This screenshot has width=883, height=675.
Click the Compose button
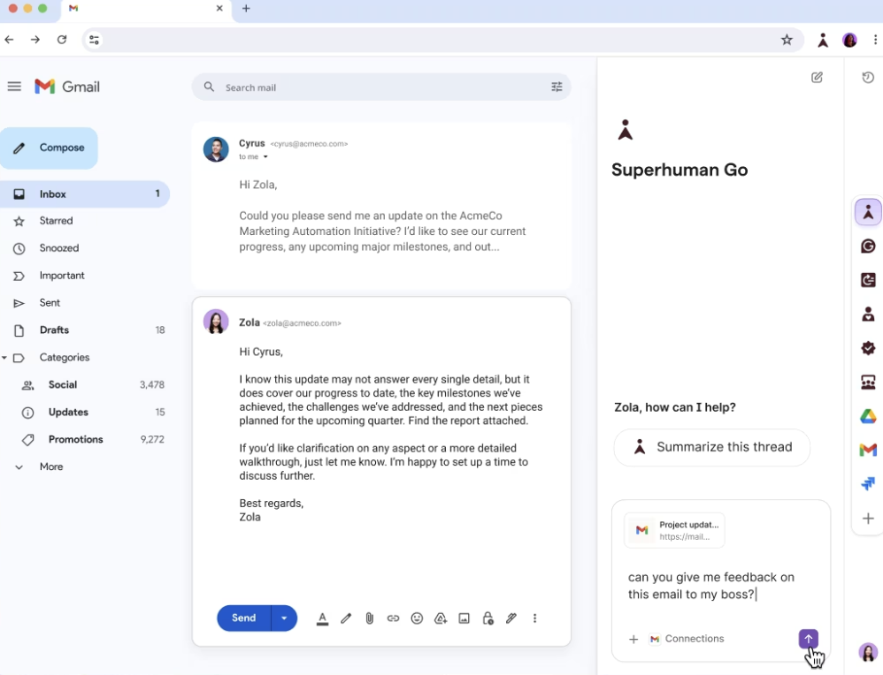click(x=49, y=148)
